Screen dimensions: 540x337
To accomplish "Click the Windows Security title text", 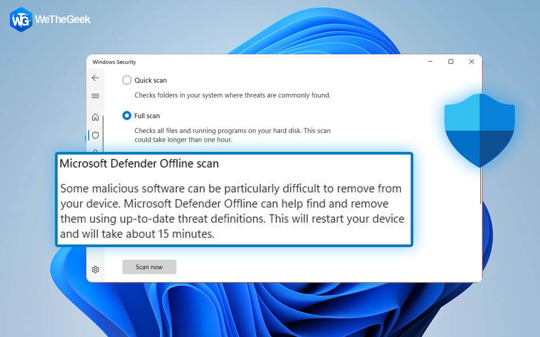I will 114,62.
